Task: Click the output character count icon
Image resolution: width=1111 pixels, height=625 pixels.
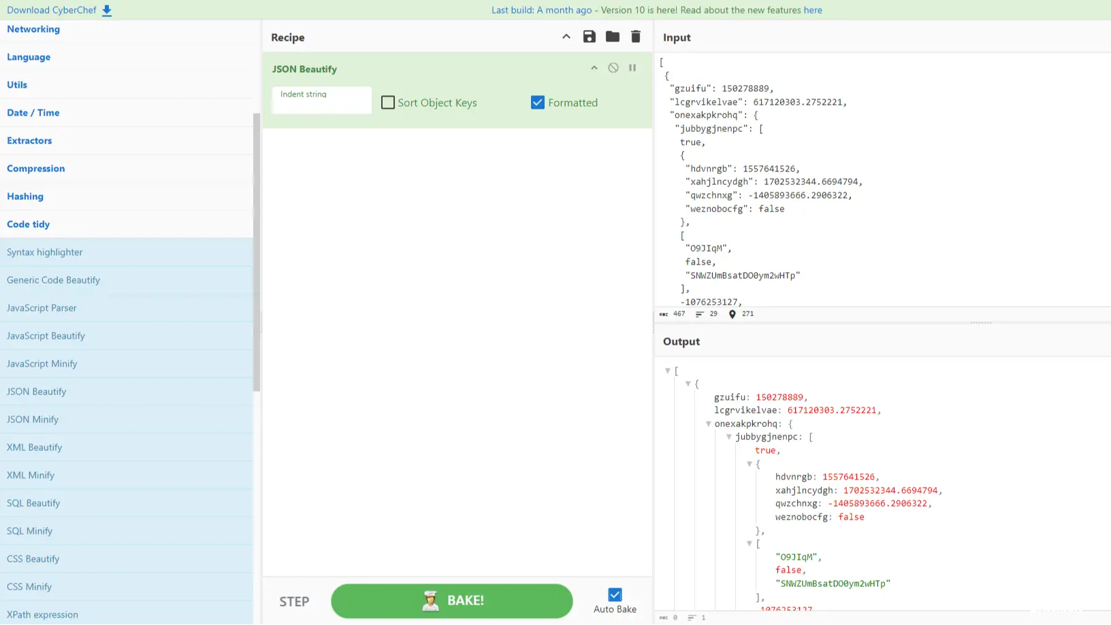Action: pyautogui.click(x=664, y=618)
